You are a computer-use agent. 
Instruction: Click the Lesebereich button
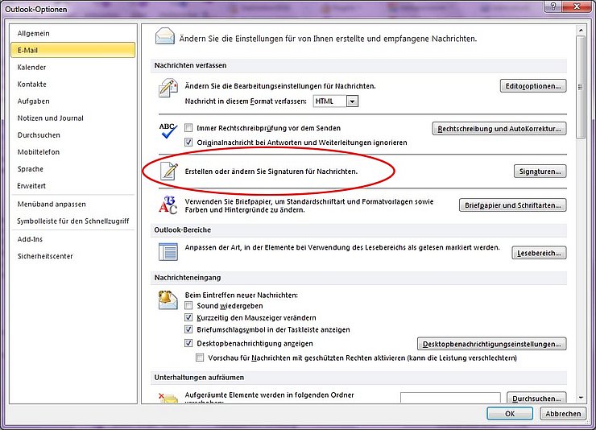[x=539, y=253]
